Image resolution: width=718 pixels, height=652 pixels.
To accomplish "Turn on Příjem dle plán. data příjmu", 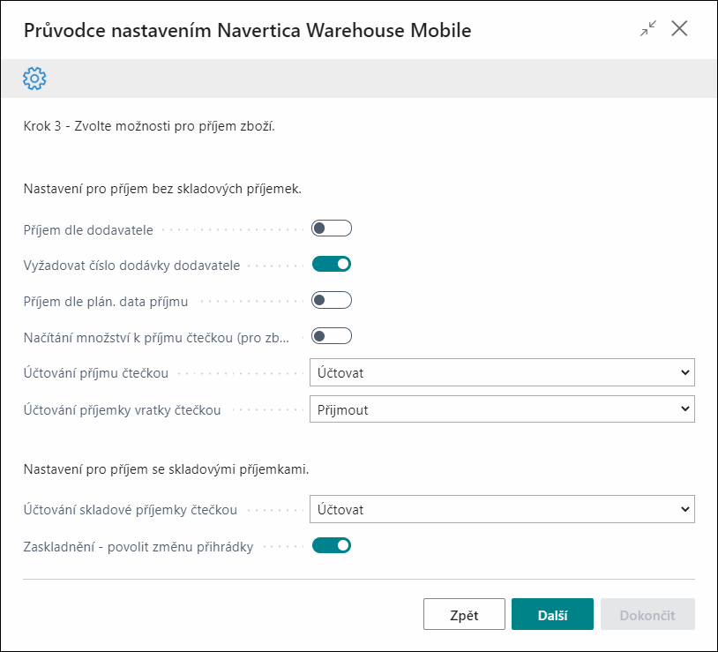I will (x=332, y=300).
